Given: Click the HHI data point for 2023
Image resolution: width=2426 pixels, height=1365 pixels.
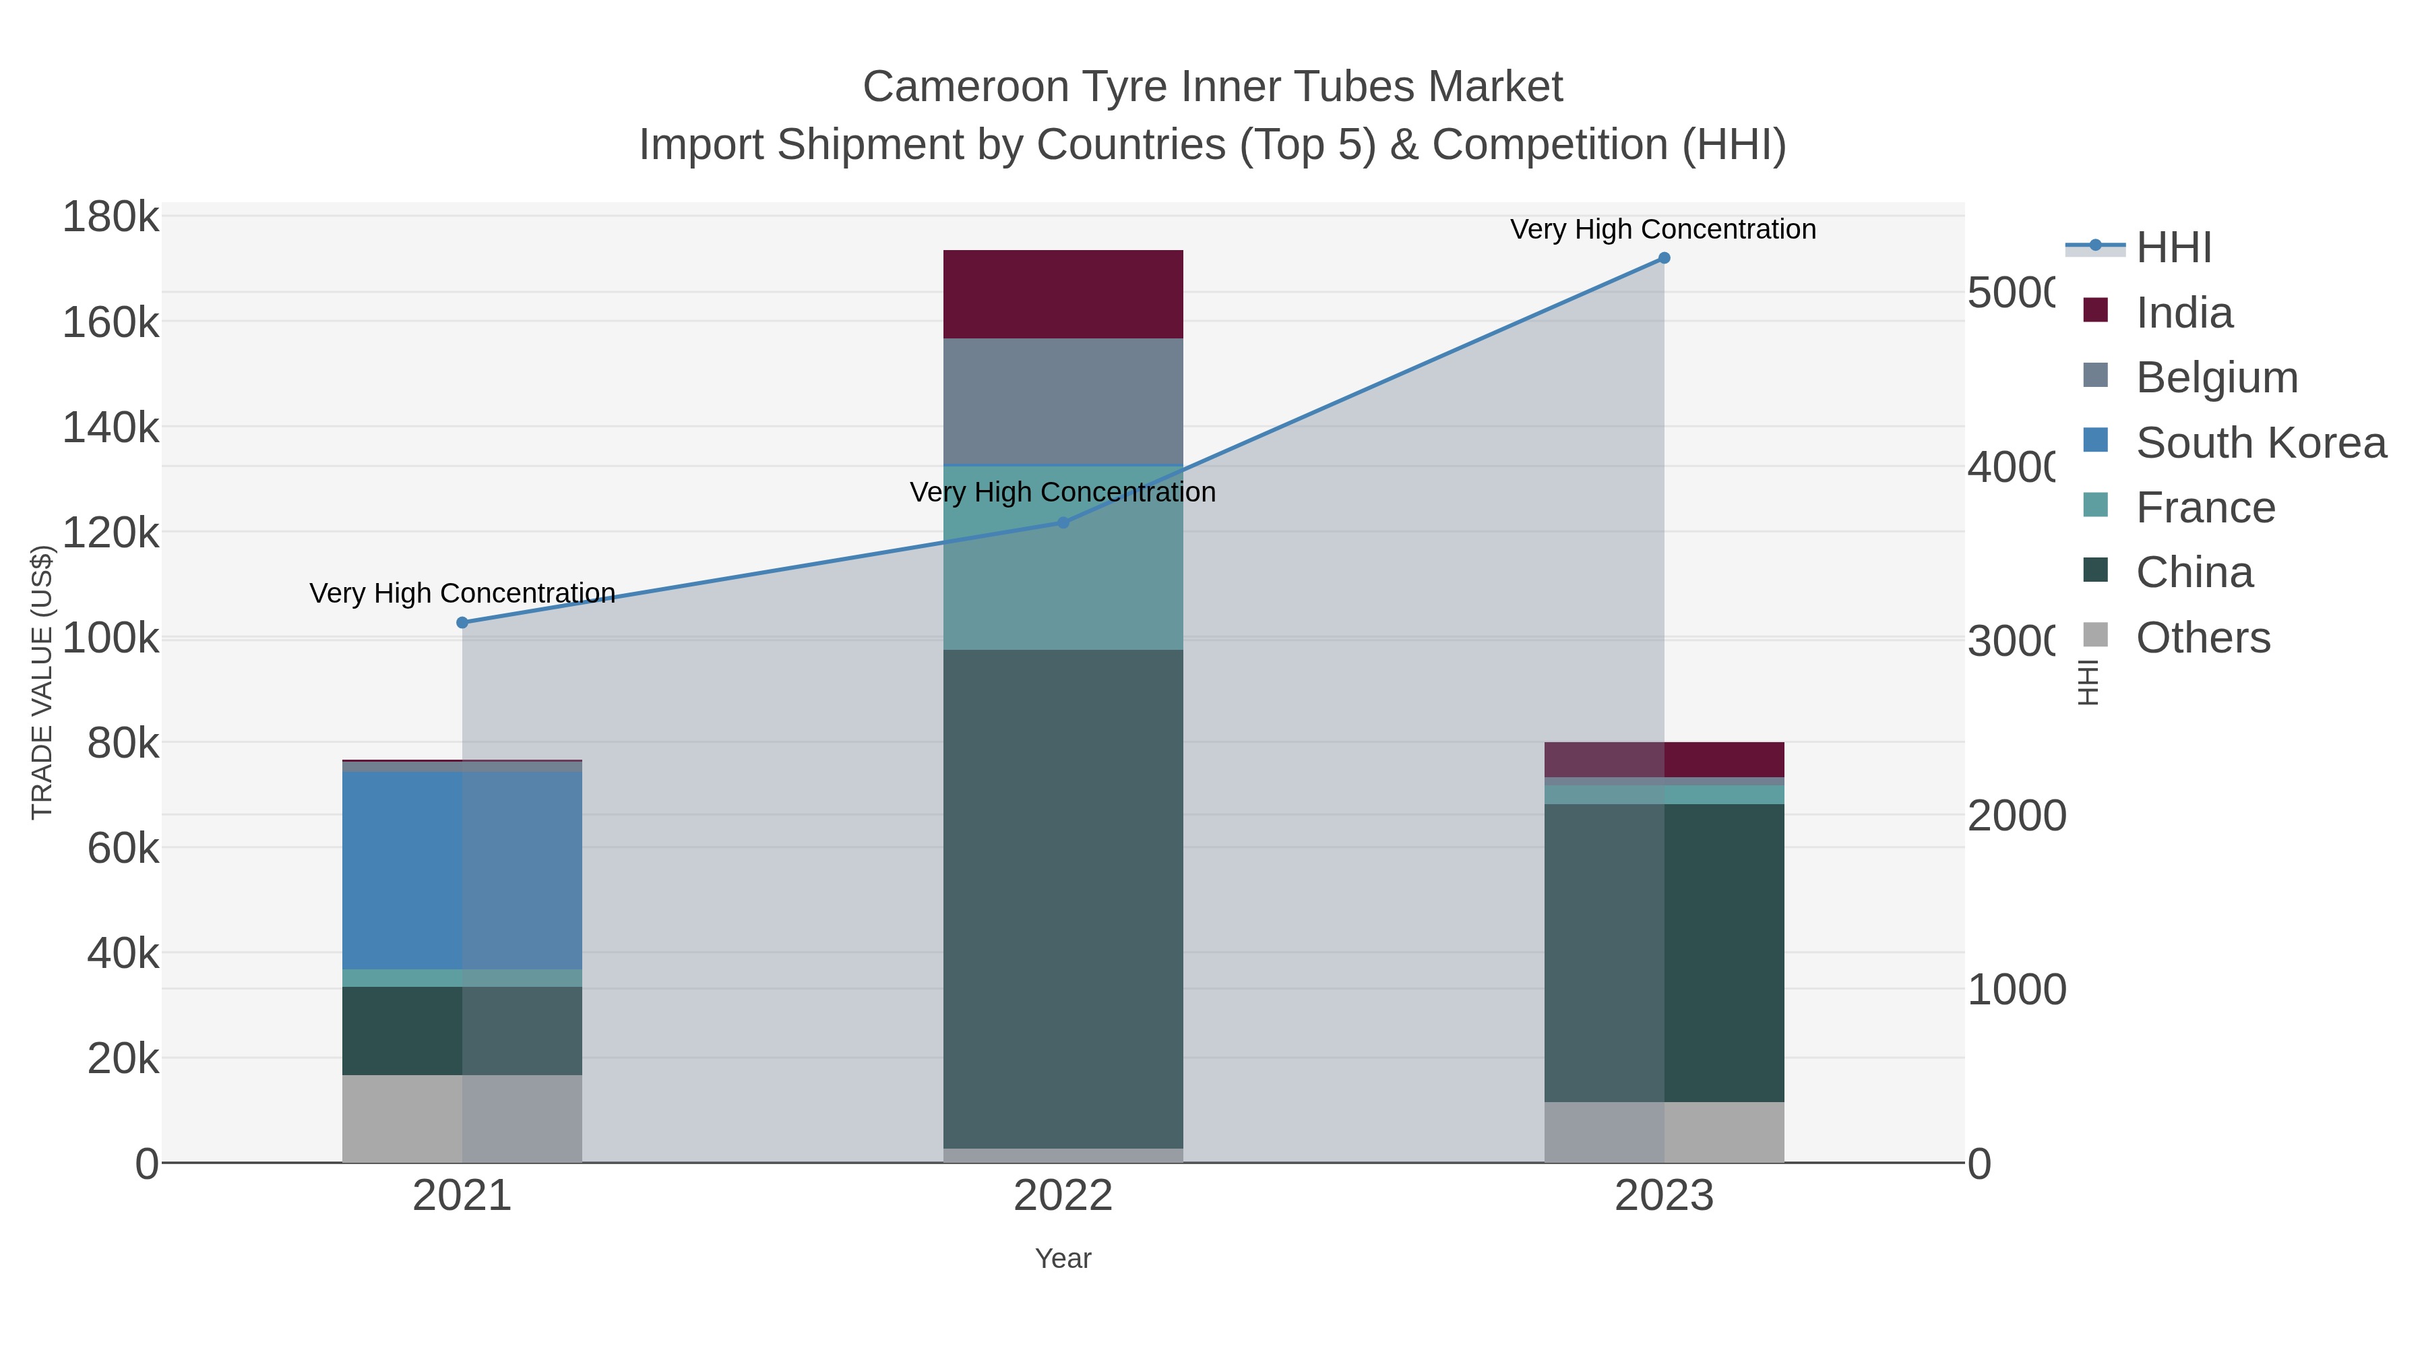Looking at the screenshot, I should pyautogui.click(x=1664, y=258).
